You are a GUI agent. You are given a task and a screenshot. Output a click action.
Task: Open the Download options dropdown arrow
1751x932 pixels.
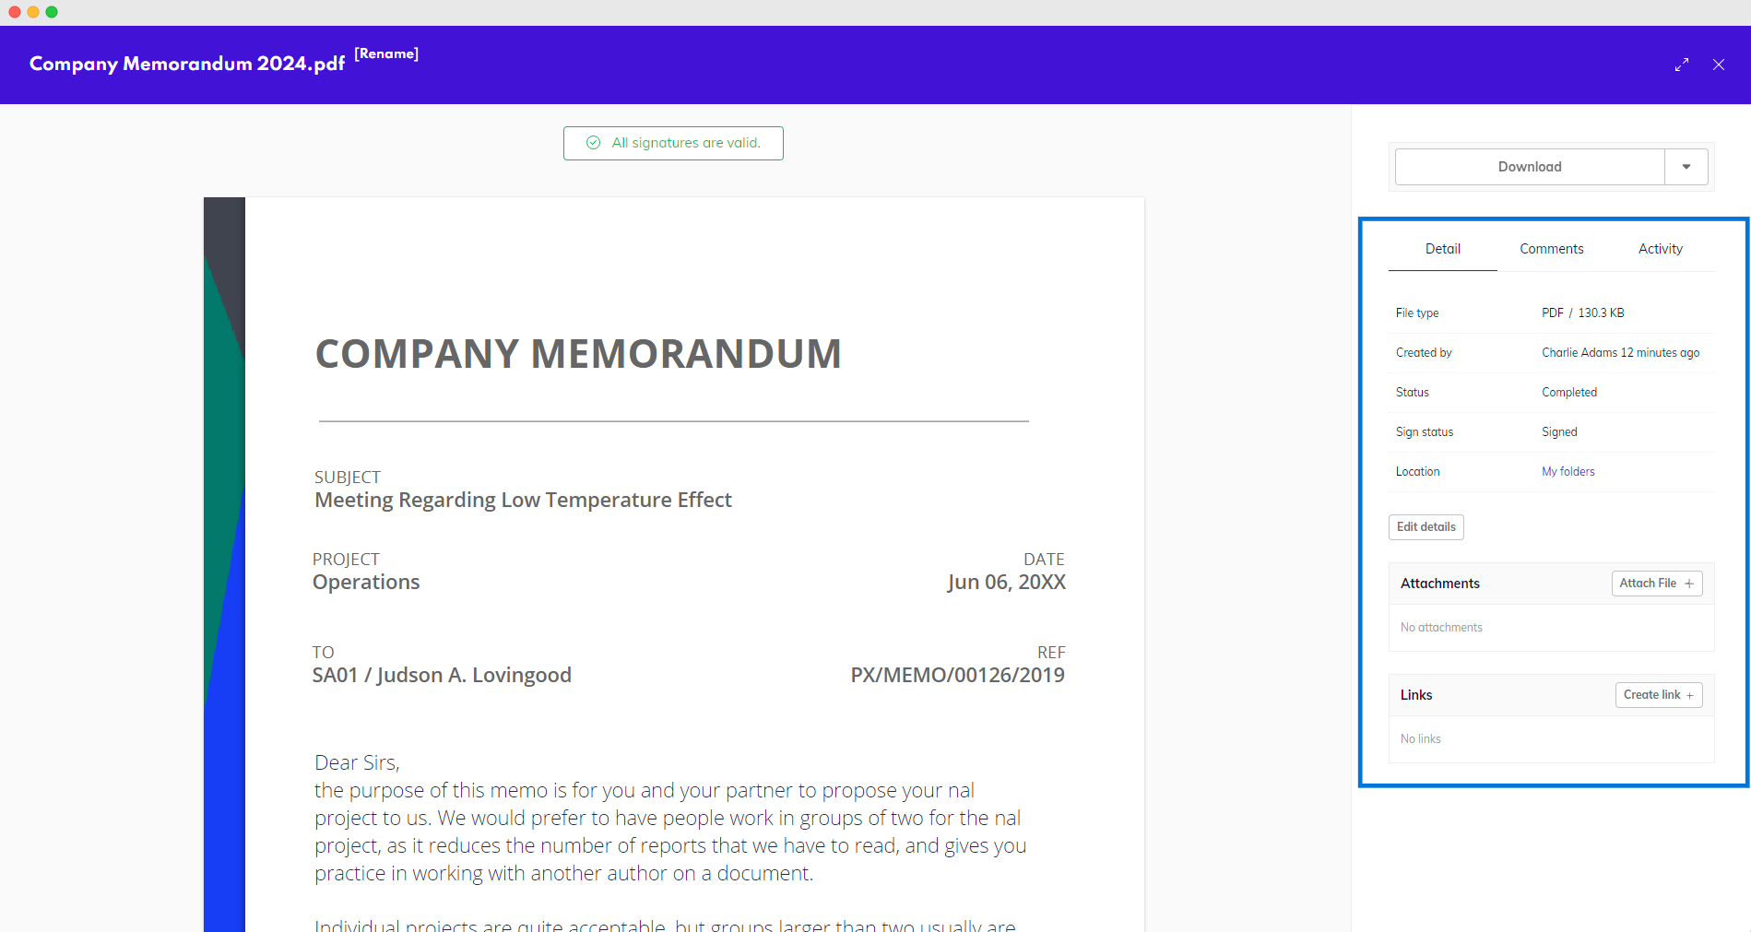coord(1686,167)
